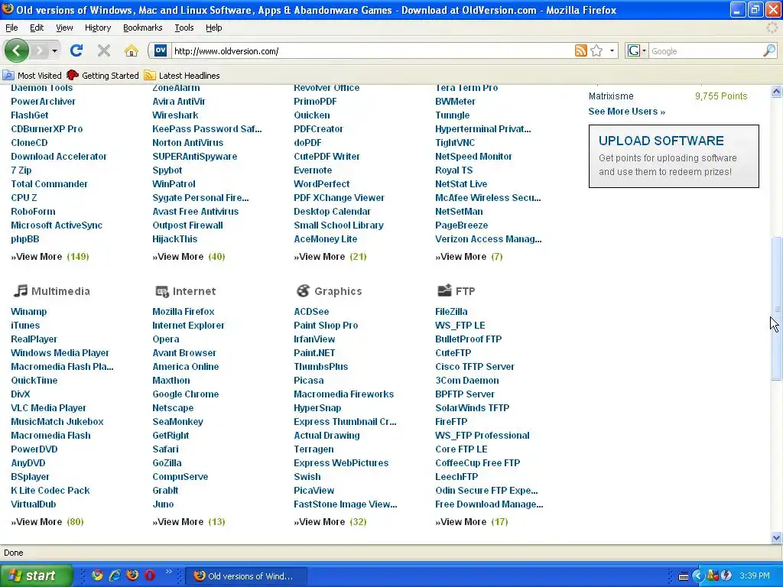Click the forward navigation arrow
This screenshot has height=587, width=783.
[40, 50]
